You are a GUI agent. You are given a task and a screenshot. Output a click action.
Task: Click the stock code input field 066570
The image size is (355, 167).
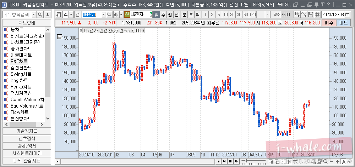click(x=92, y=15)
